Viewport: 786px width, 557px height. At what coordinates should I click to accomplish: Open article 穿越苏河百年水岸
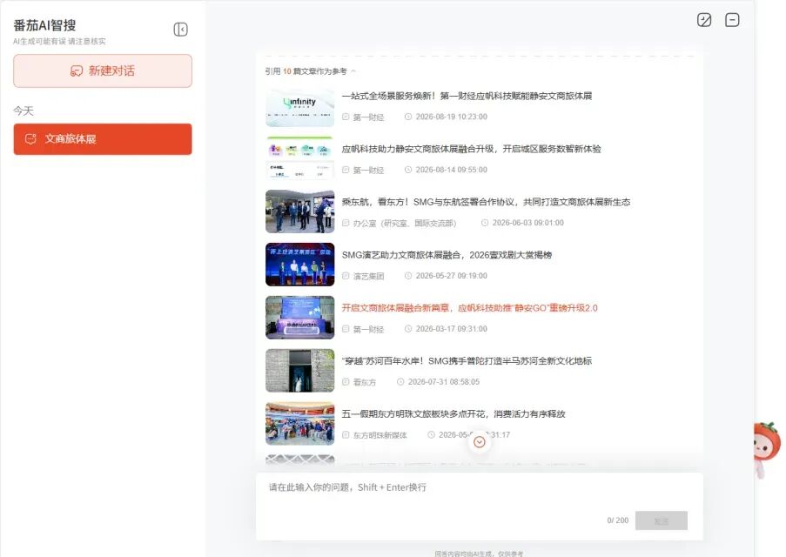pos(467,361)
